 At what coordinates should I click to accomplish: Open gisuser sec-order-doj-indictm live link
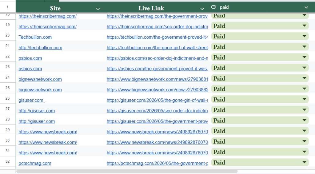point(157,111)
